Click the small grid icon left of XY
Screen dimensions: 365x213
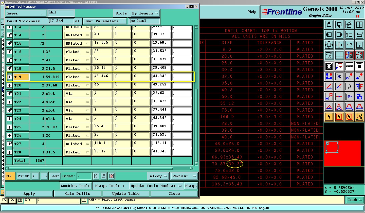coord(20,200)
